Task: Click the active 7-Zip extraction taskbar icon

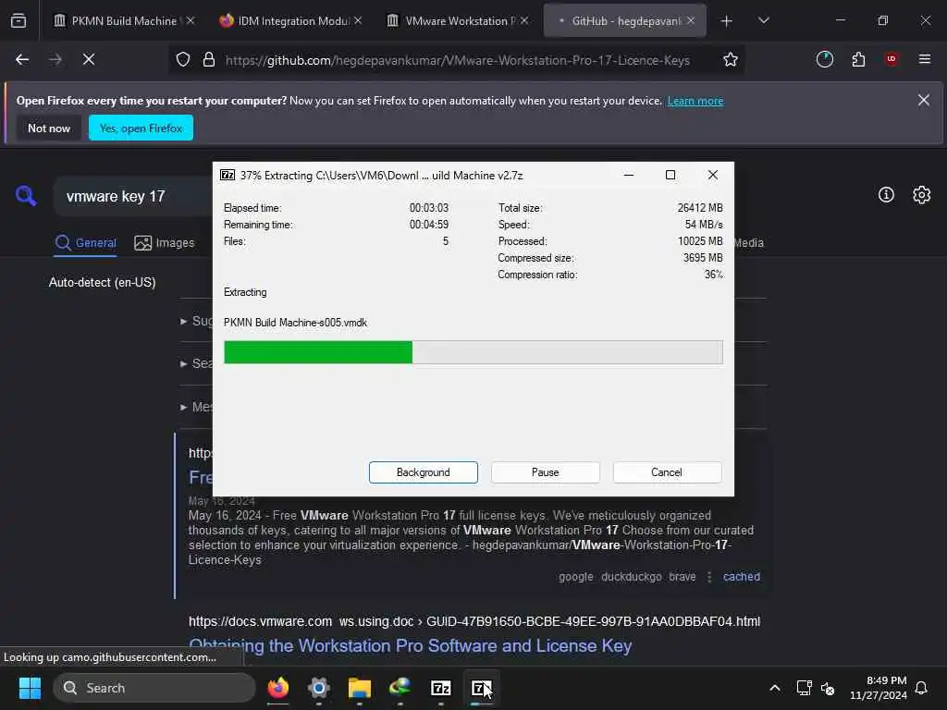Action: point(481,688)
